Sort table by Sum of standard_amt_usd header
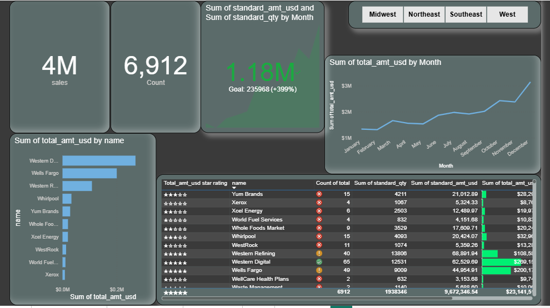The height and width of the screenshot is (308, 550). 444,183
